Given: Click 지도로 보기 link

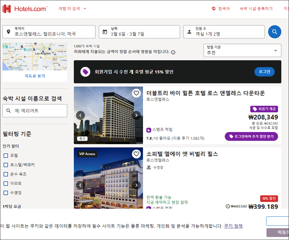Looking at the screenshot, I should 35,76.
